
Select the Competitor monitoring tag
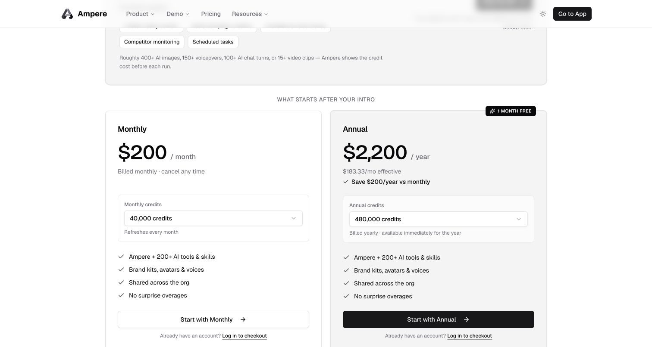(x=152, y=42)
